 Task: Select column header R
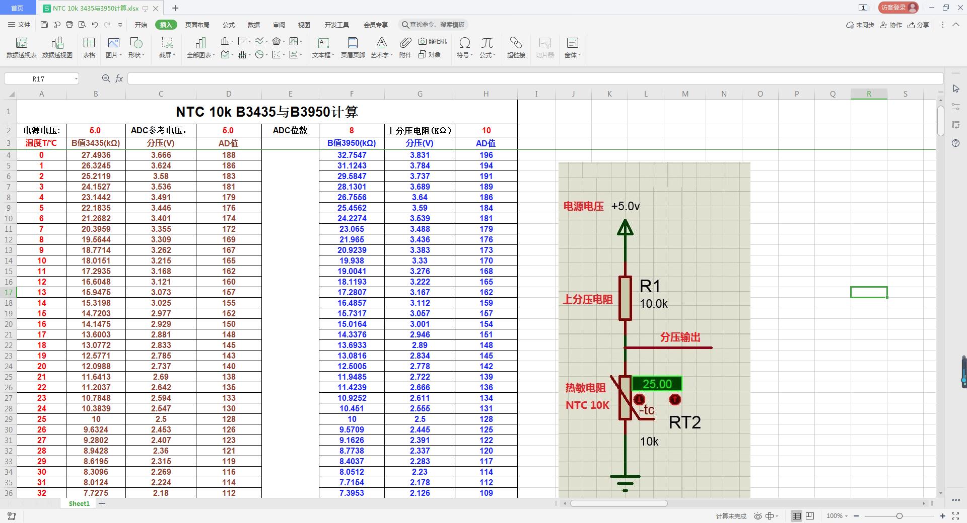(x=869, y=94)
